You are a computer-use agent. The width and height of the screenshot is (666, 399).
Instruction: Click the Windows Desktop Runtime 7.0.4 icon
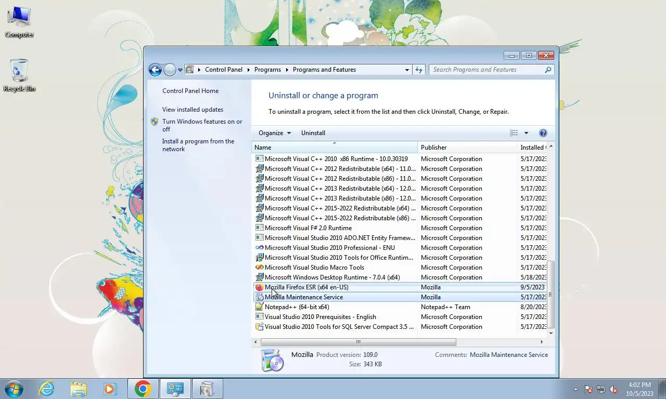tap(259, 277)
